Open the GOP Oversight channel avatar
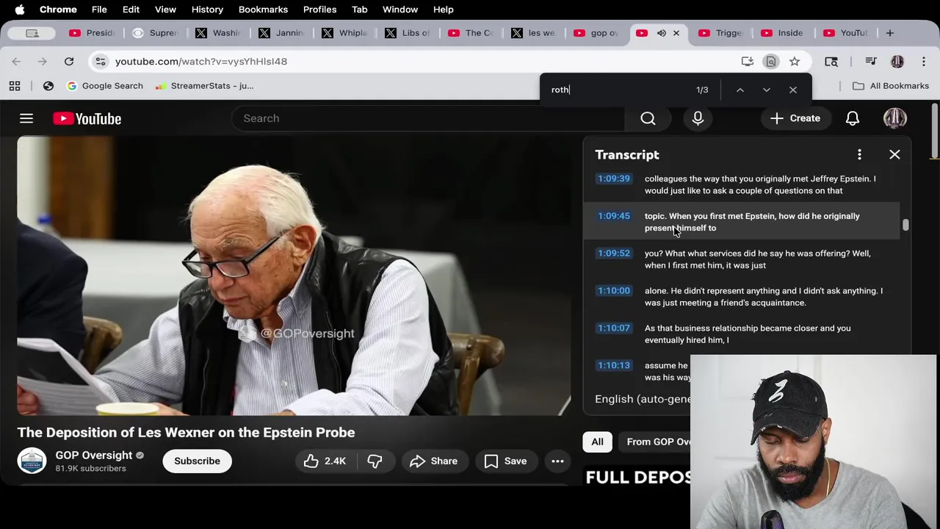Screen dimensions: 940x529 [32, 461]
